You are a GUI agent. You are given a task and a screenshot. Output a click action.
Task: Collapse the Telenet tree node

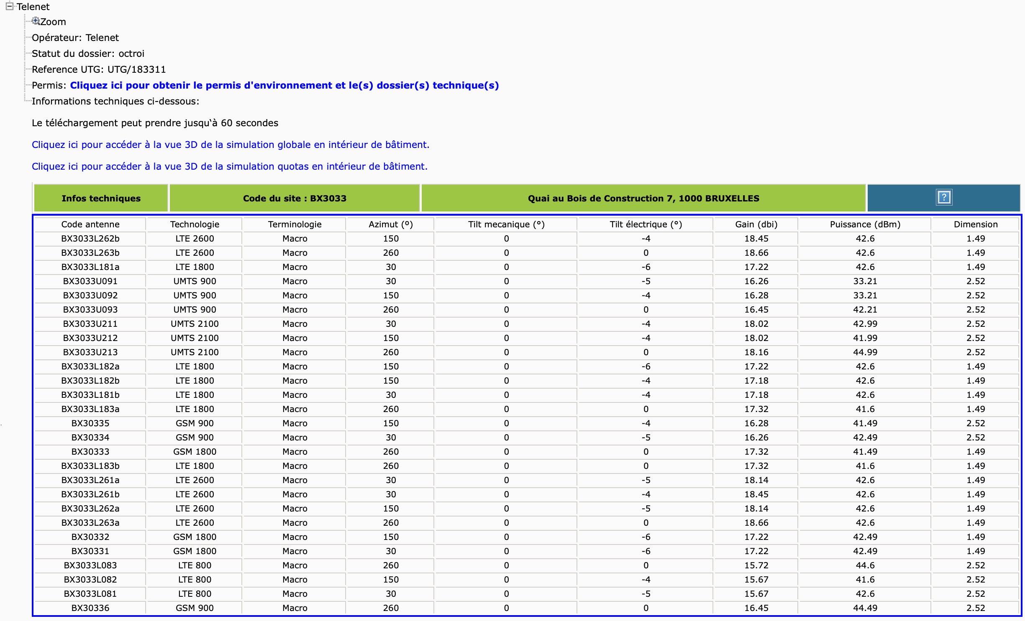click(9, 6)
